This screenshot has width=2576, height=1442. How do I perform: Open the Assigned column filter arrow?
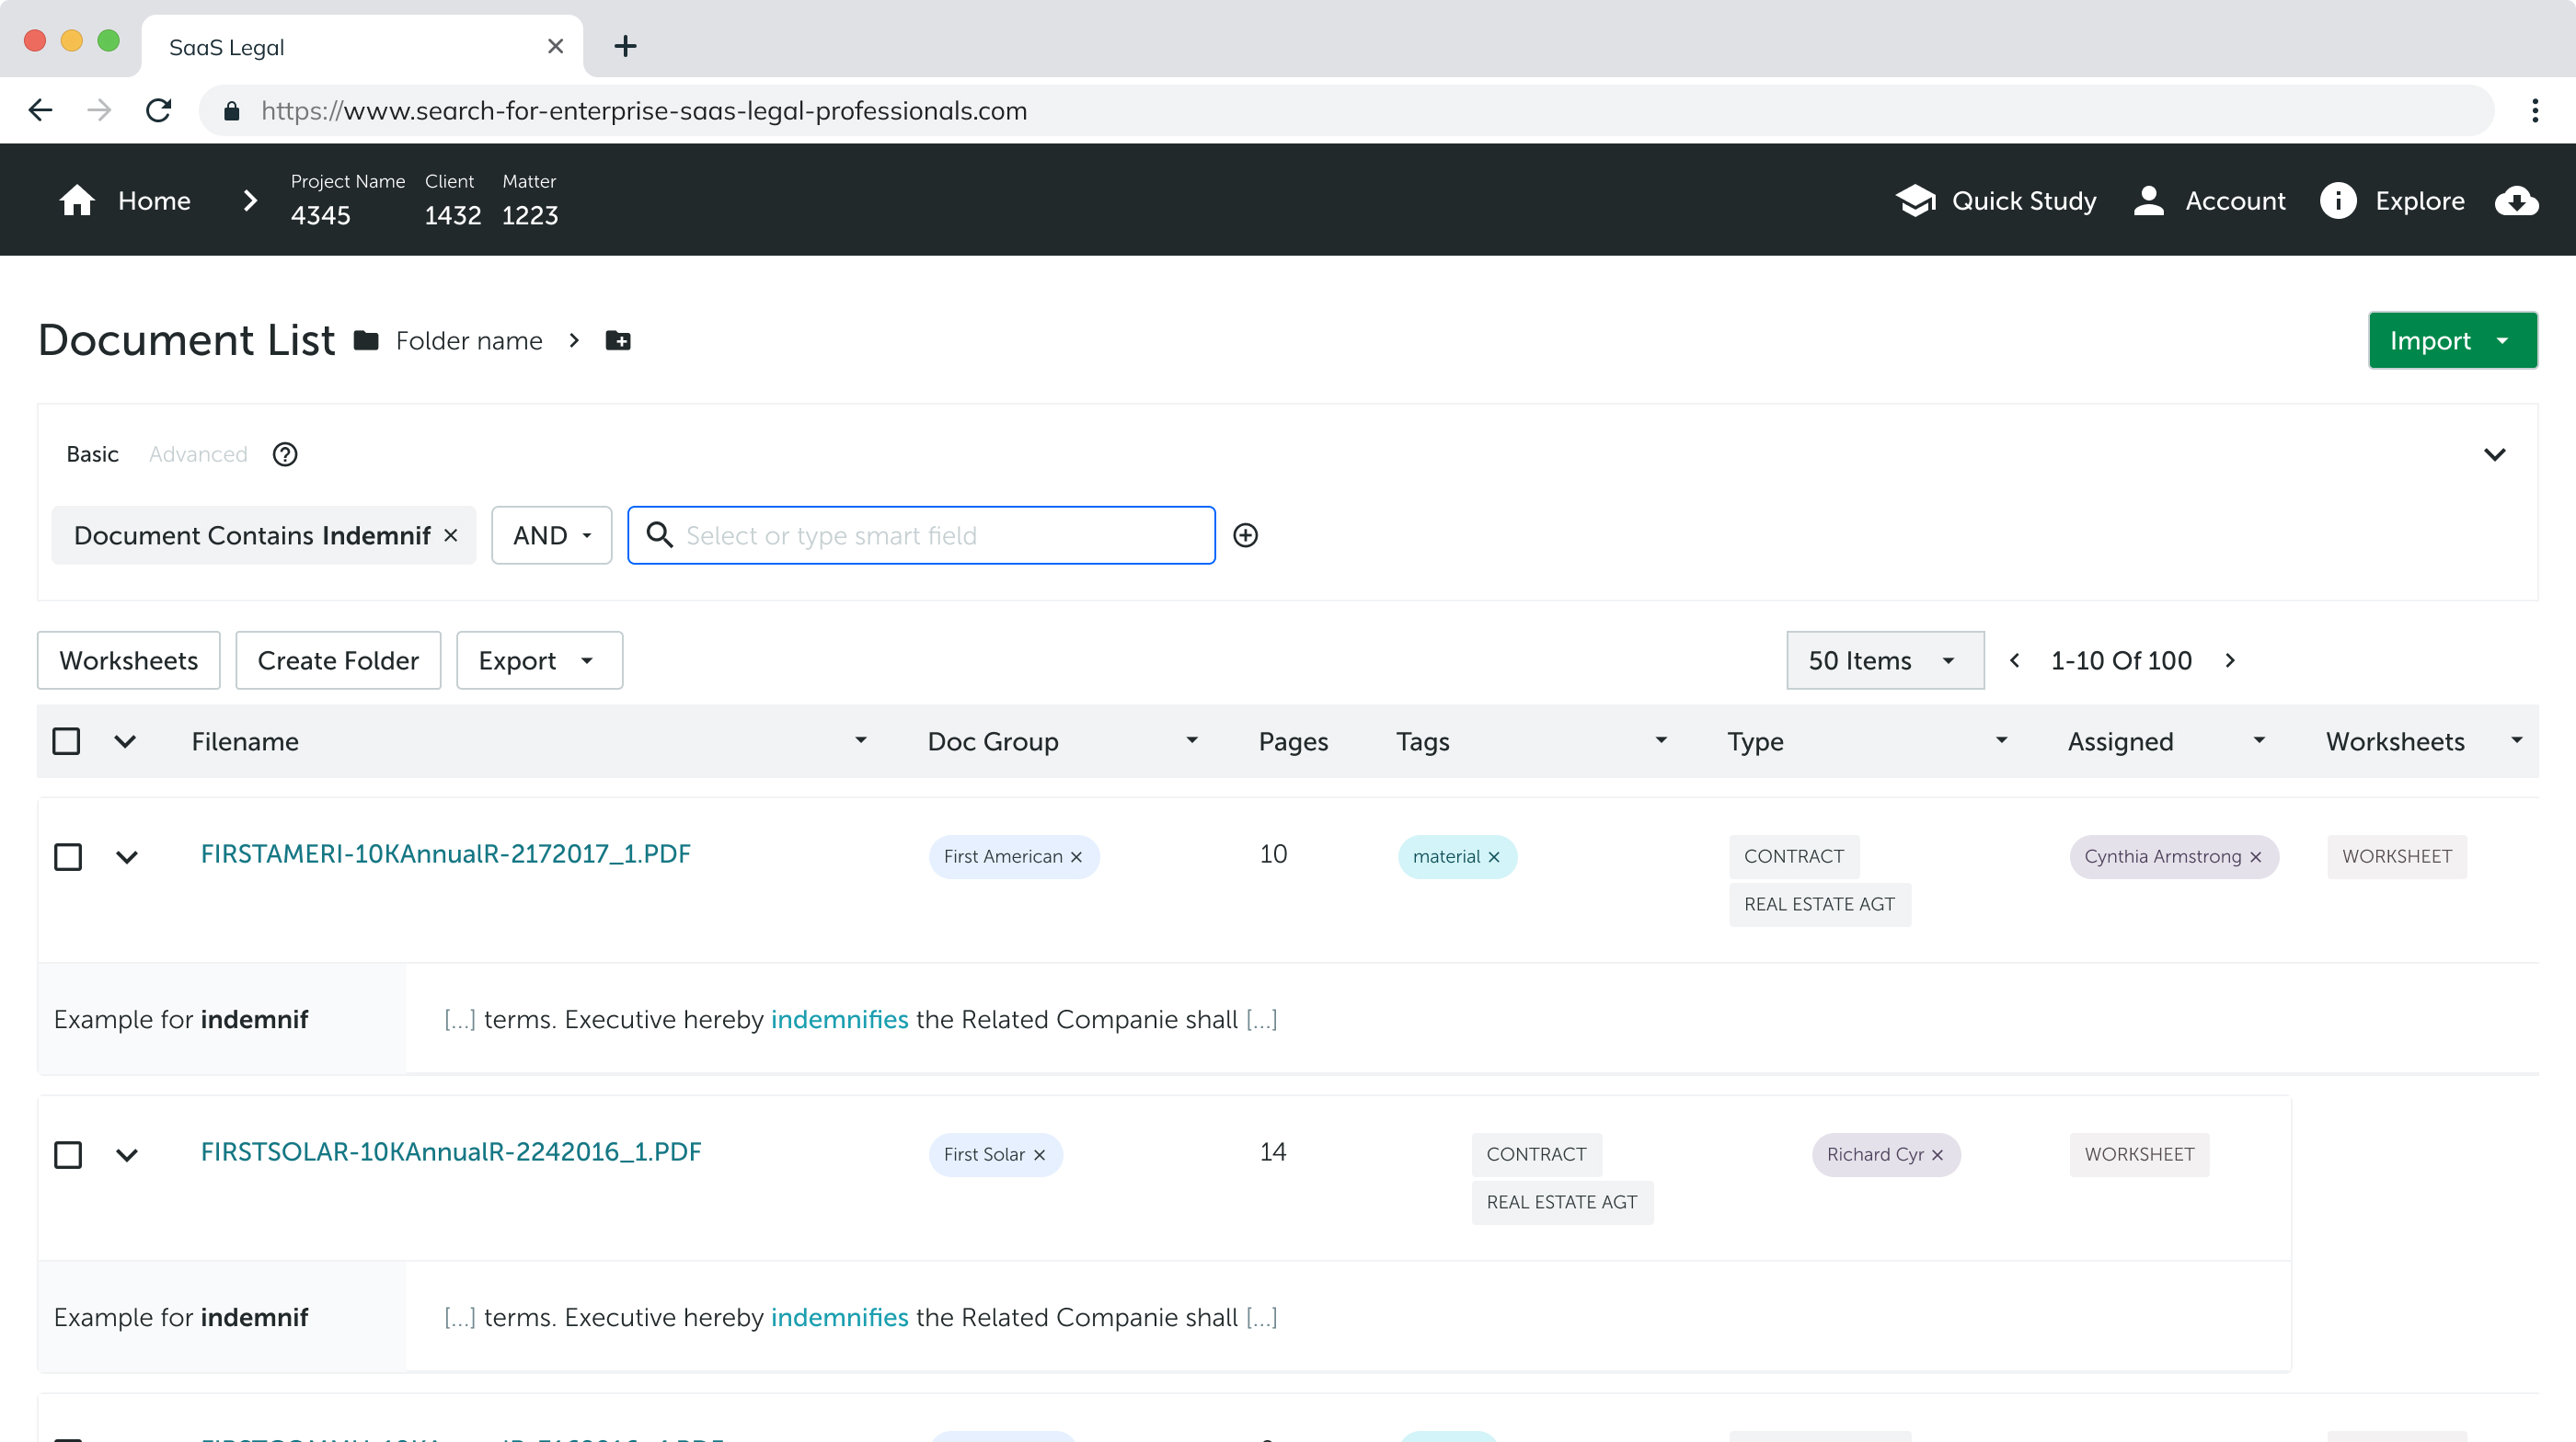click(2259, 740)
